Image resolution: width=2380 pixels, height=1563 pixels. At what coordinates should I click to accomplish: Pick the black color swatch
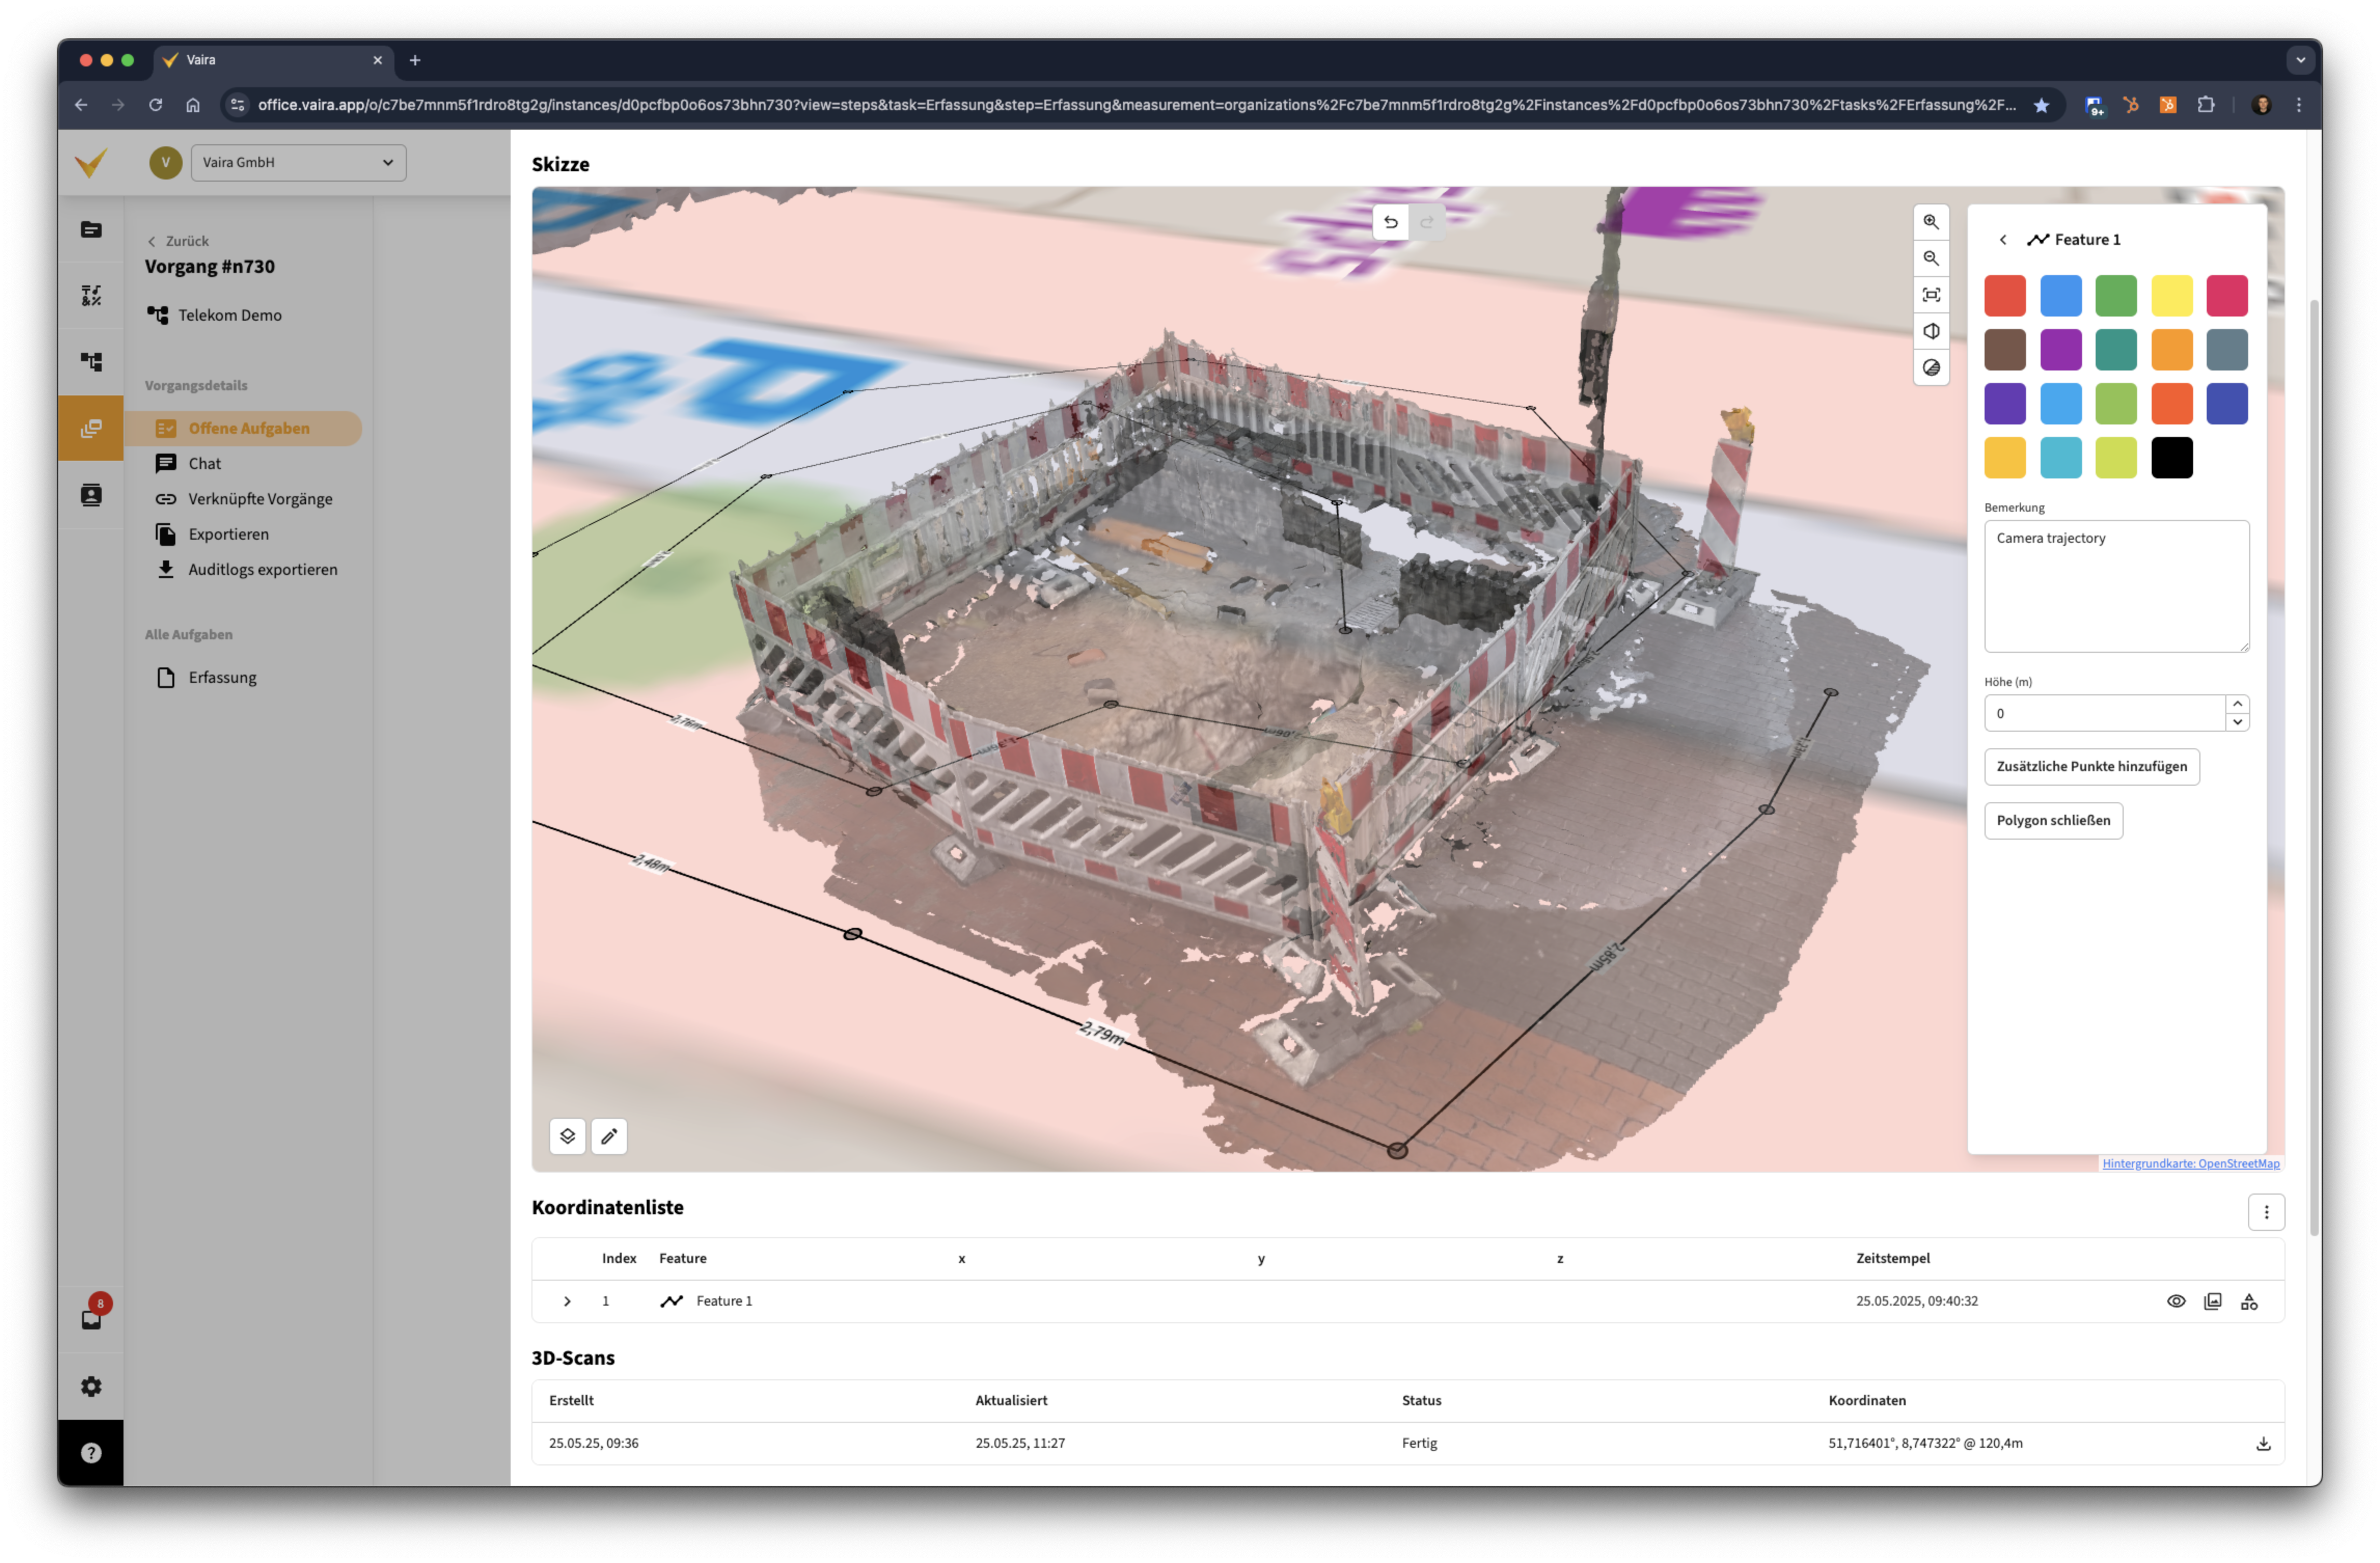coord(2171,458)
